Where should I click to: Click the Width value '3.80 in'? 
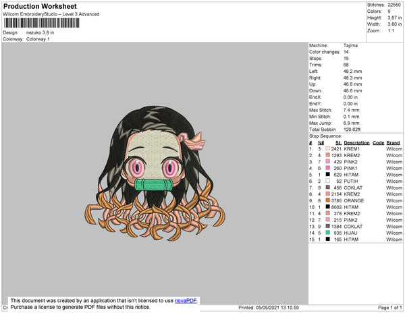pyautogui.click(x=394, y=24)
